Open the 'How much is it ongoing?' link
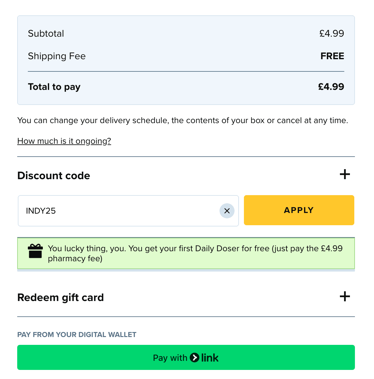The width and height of the screenshot is (374, 379). 64,141
